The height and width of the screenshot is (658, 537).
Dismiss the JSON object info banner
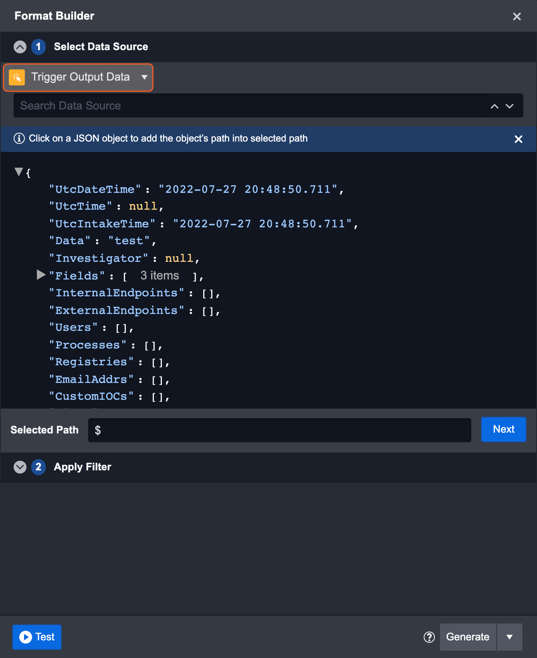[518, 139]
